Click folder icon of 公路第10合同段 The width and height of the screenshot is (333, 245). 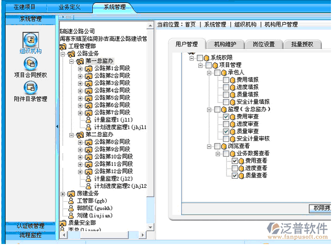tap(89, 157)
